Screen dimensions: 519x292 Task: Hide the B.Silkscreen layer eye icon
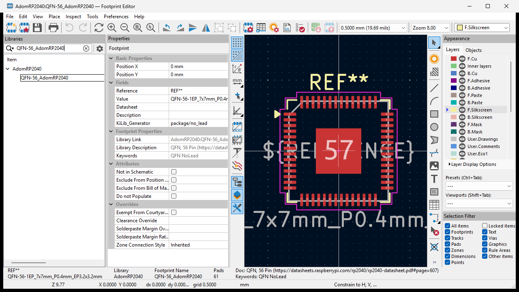(462, 117)
